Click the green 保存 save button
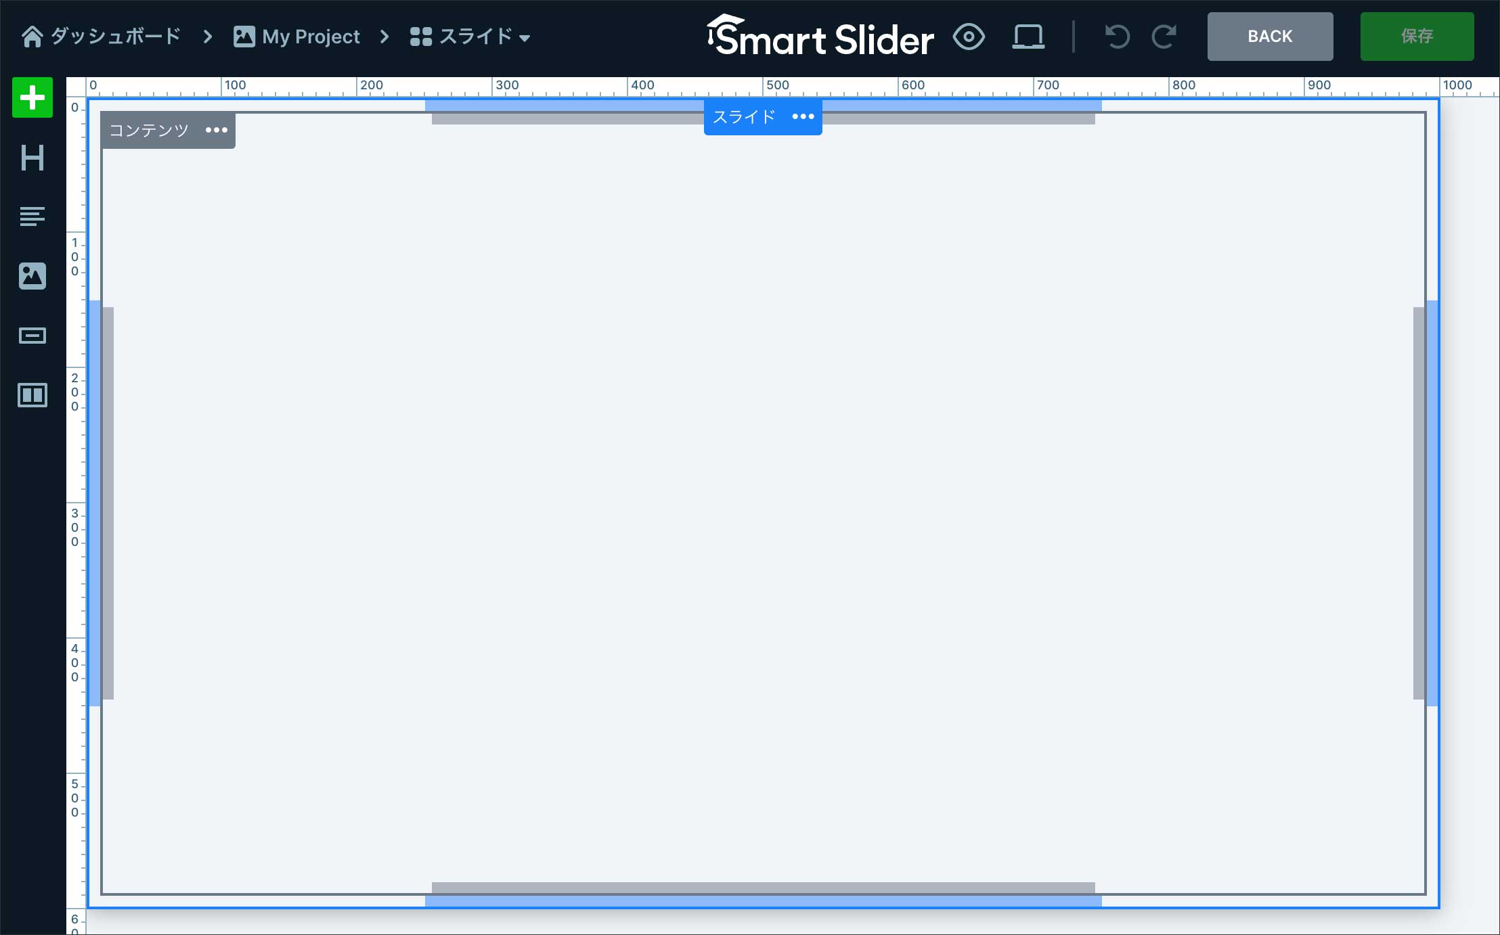Screen dimensions: 1500x935 coord(1417,37)
